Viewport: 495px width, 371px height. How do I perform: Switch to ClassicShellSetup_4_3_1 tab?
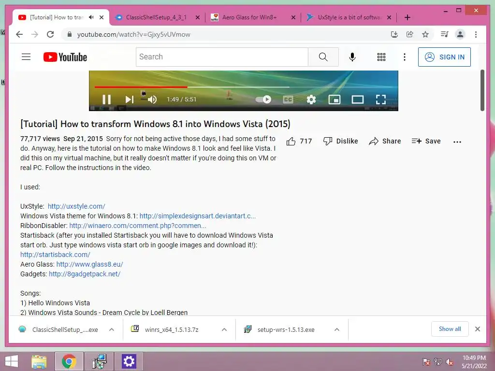[157, 17]
